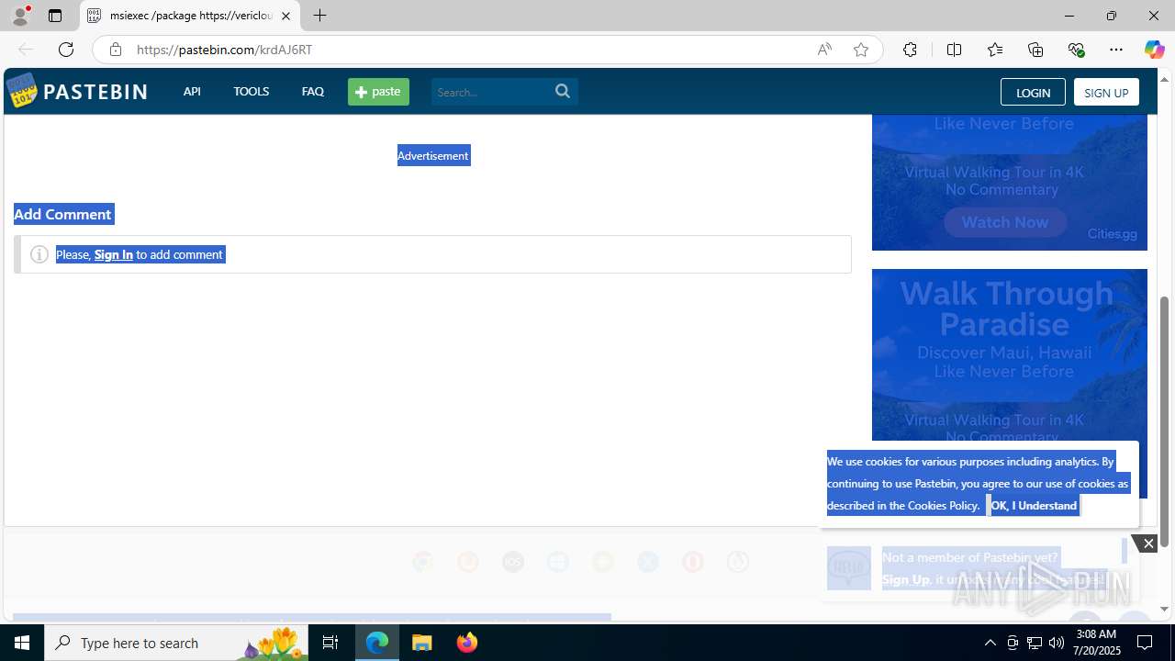
Task: Close the msiexec Pastebin tab
Action: (x=285, y=16)
